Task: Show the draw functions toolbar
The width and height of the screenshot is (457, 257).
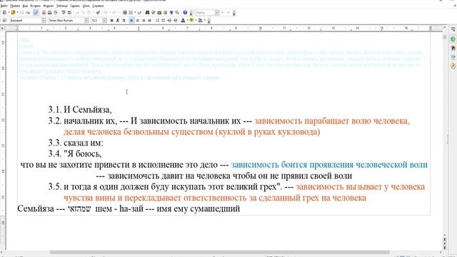Action: [139, 13]
